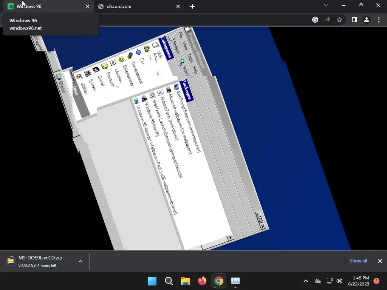This screenshot has width=387, height=290.
Task: Open the Chrome tab search chevron
Action: [x=326, y=5]
